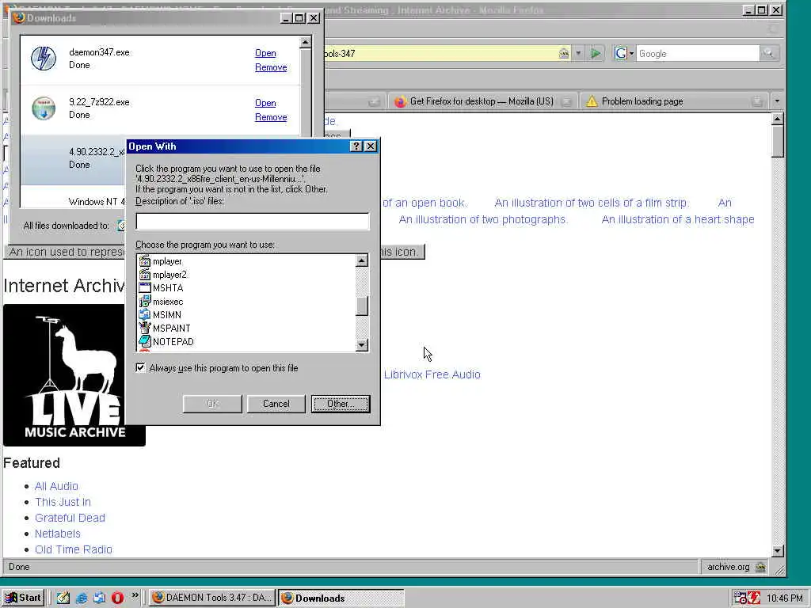The width and height of the screenshot is (811, 608).
Task: Click the red system tray icon
Action: point(754,598)
